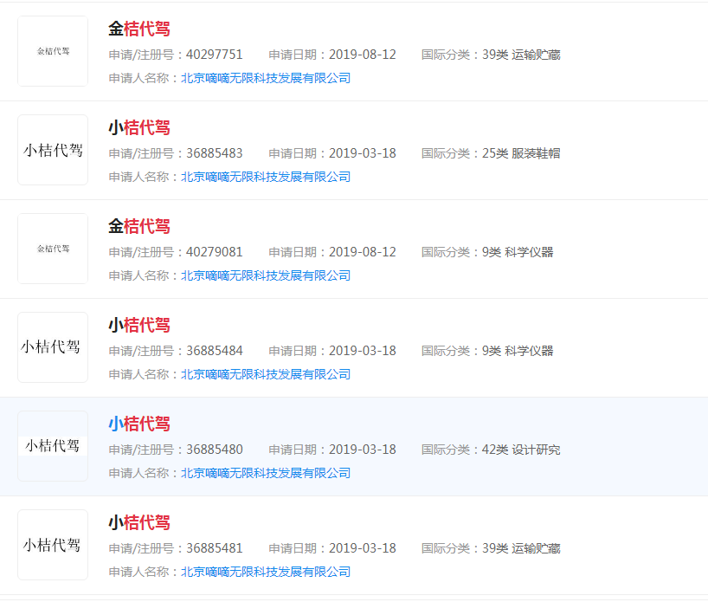Screen dimensions: 708x602
Task: Click application date 2019-08-12 of entry 40279081
Action: click(x=362, y=252)
